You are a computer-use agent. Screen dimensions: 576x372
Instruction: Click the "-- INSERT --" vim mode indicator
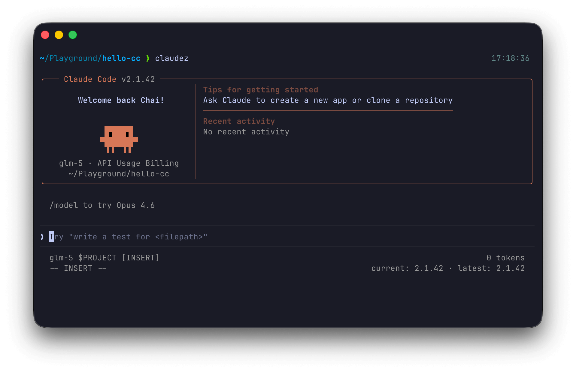[x=78, y=268]
